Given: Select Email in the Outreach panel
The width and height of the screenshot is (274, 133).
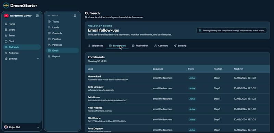Looking at the screenshot, I should [x=62, y=50].
